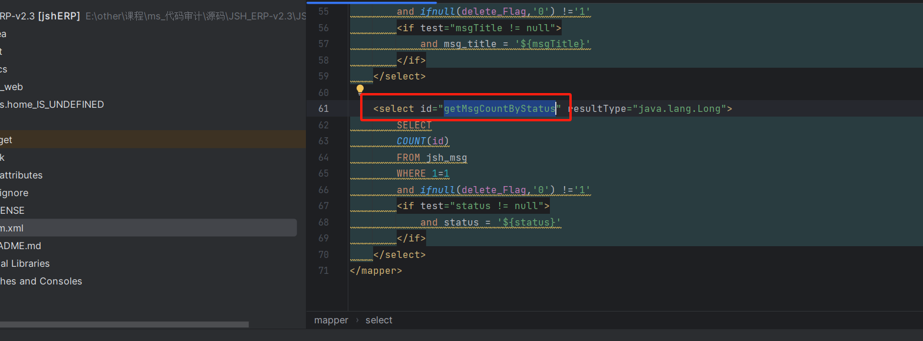Click line number 71 in gutter
The width and height of the screenshot is (923, 341).
tap(323, 270)
